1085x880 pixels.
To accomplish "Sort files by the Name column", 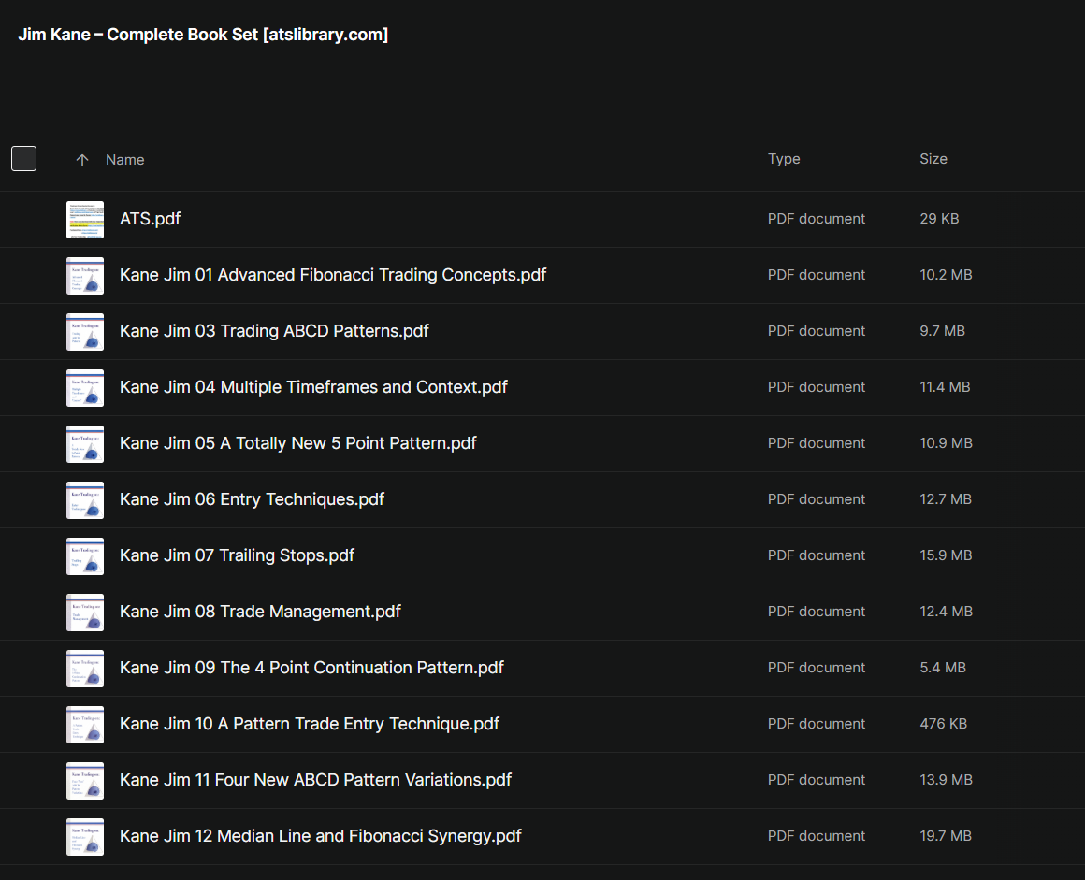I will click(124, 160).
